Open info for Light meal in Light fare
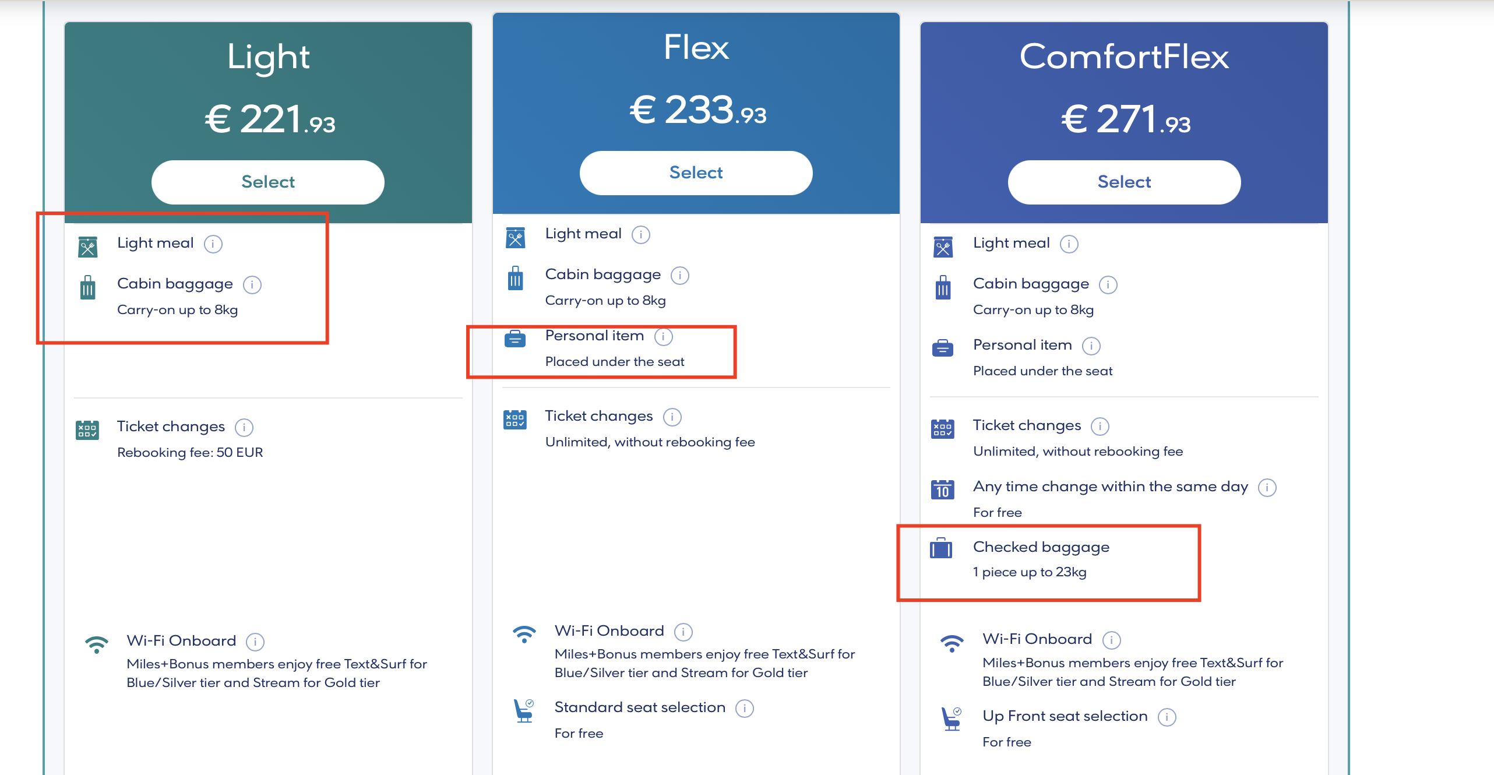 pos(213,244)
